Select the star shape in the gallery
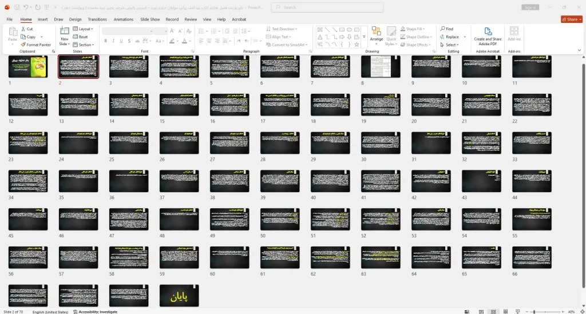Viewport: 586px width, 314px height. pyautogui.click(x=357, y=45)
